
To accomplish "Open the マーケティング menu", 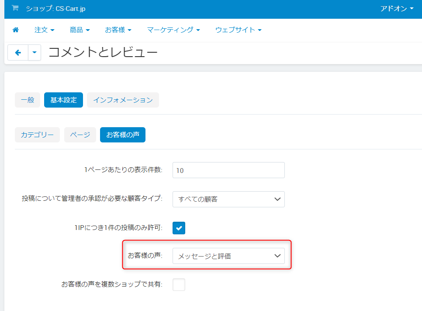I will (x=173, y=30).
